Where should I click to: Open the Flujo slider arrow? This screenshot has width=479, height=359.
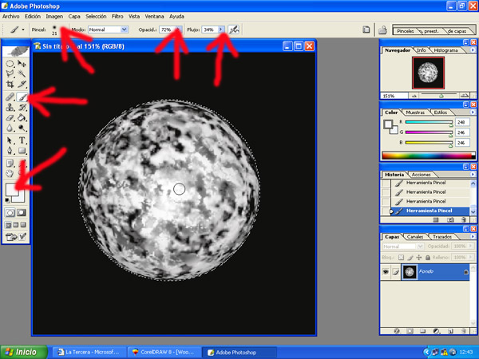click(x=221, y=30)
